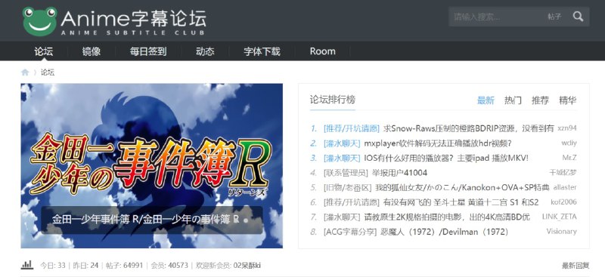Open the 字体下载 navigation item
This screenshot has height=277, width=605.
click(x=262, y=51)
